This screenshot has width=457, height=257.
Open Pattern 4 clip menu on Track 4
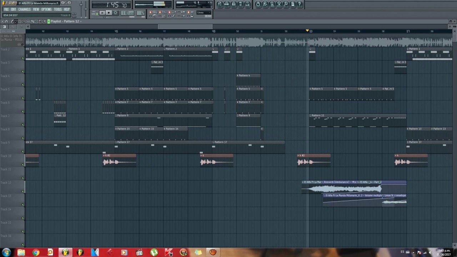(238, 76)
